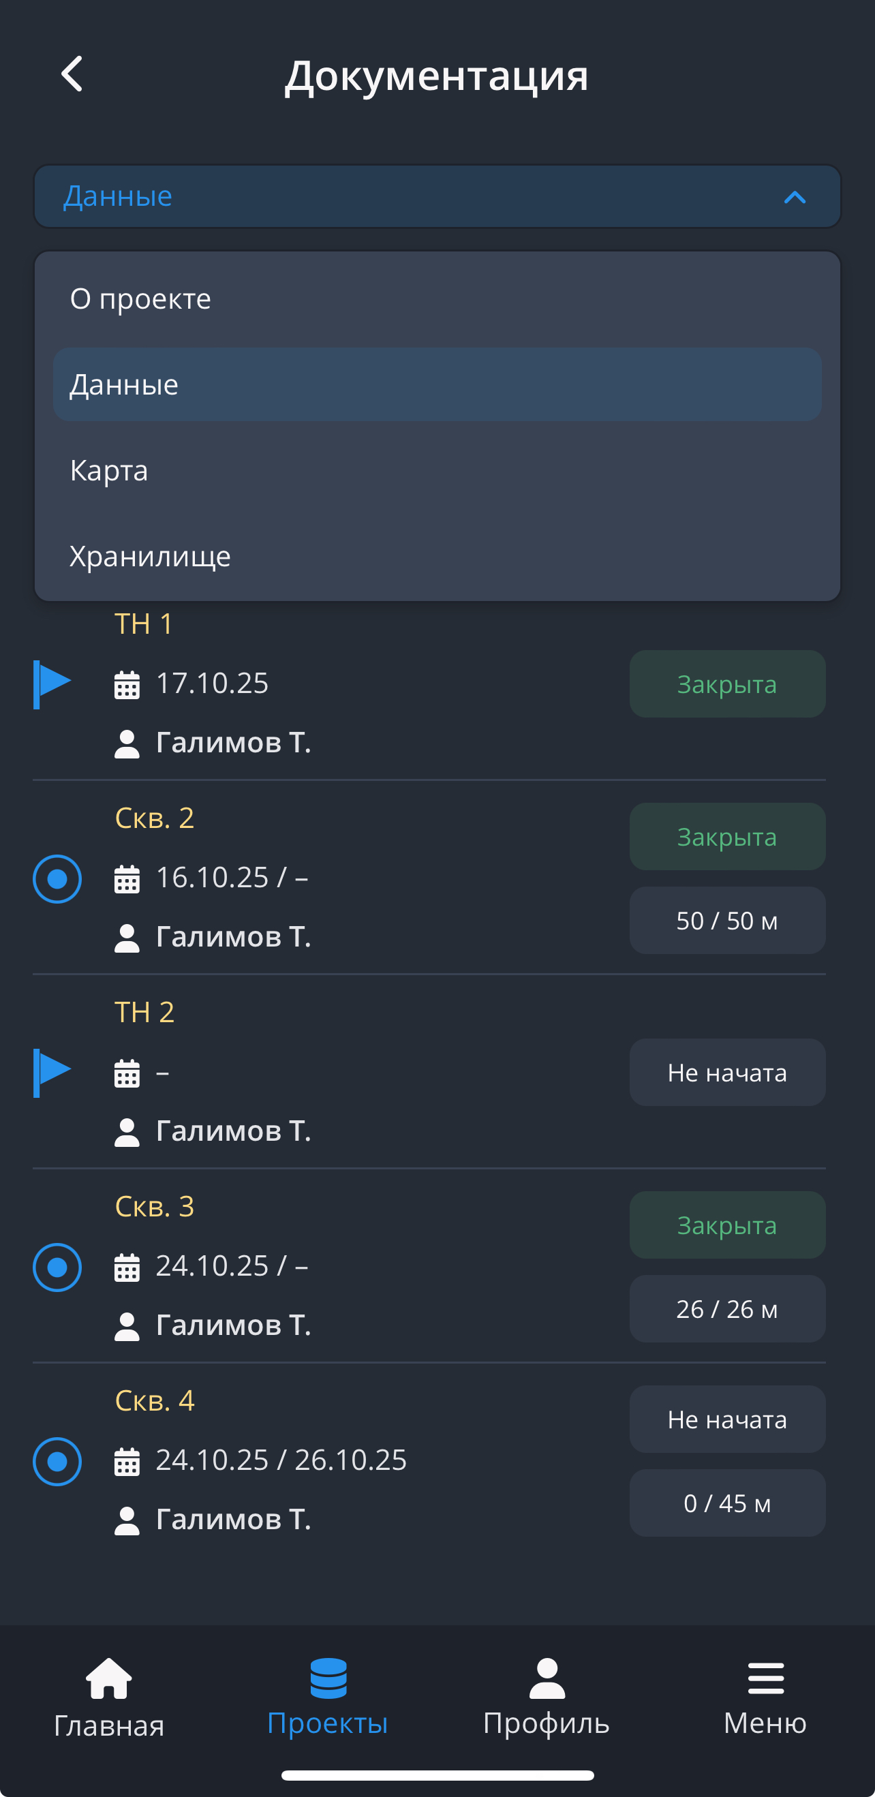Tap calendar icon next to 17.10.25

coord(127,684)
